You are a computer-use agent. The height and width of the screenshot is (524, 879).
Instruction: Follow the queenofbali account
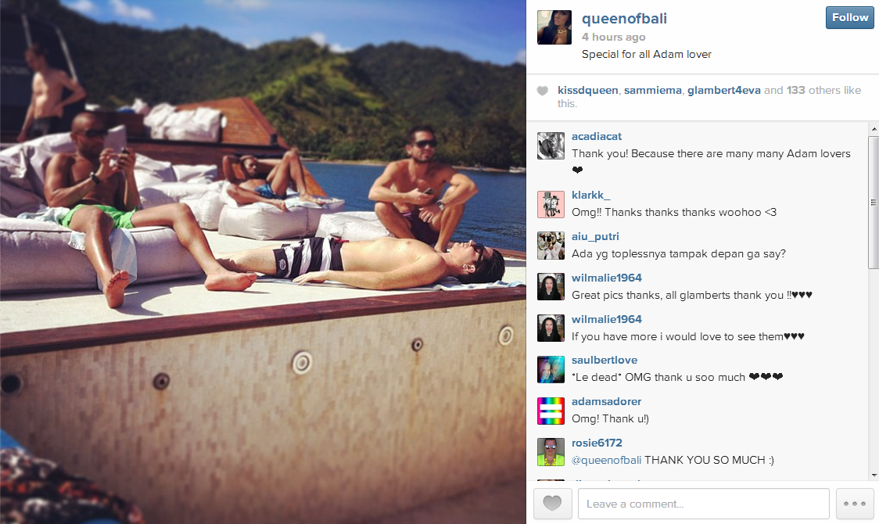[849, 17]
